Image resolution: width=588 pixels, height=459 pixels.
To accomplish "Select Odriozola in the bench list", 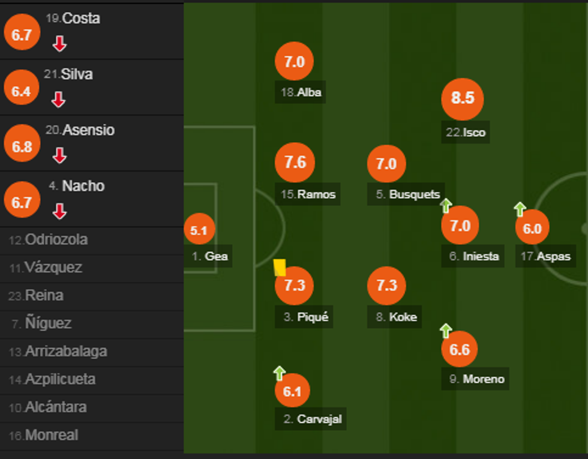I will [56, 240].
